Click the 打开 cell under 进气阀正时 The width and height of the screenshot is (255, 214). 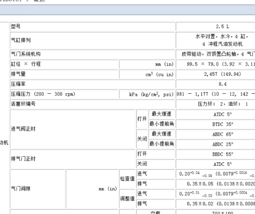click(x=142, y=119)
